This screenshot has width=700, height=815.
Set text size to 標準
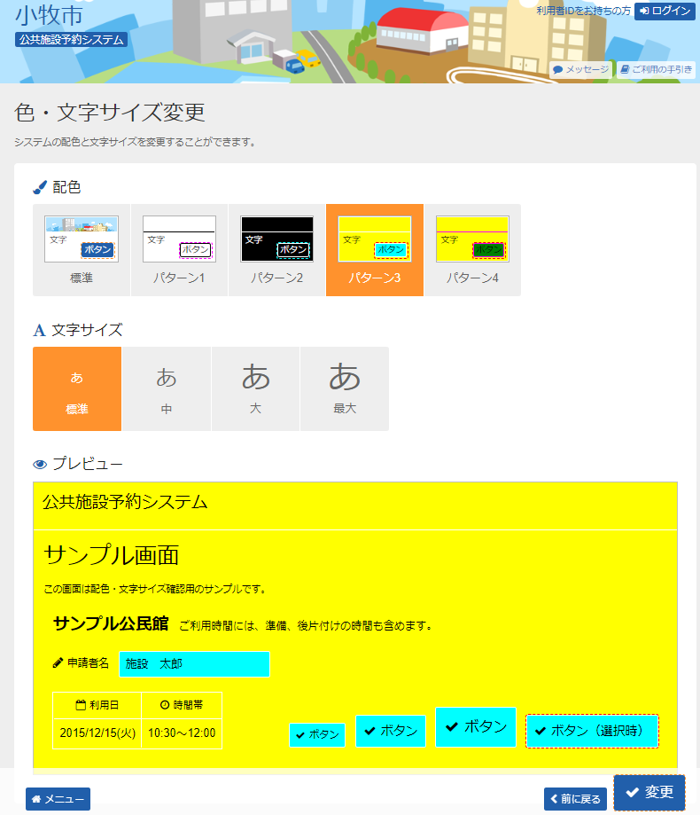pyautogui.click(x=77, y=388)
